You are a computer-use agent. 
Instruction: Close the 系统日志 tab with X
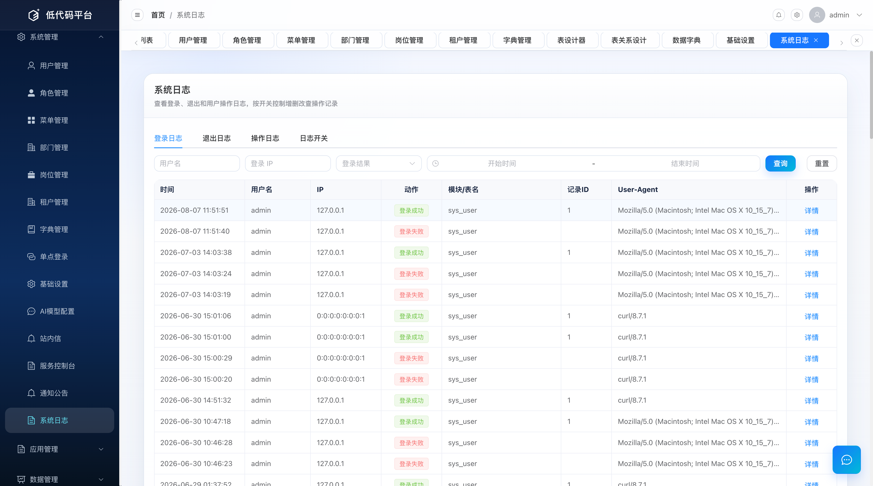coord(816,40)
